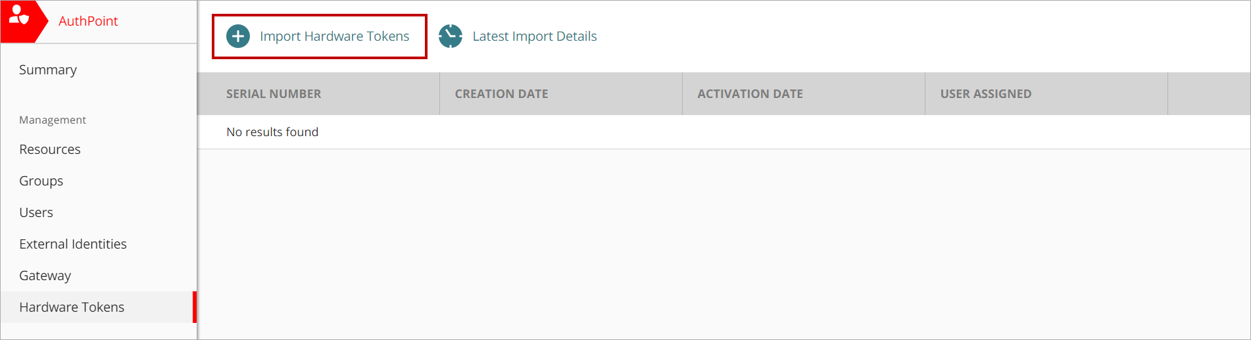
Task: Go to the Summary page
Action: pyautogui.click(x=48, y=70)
